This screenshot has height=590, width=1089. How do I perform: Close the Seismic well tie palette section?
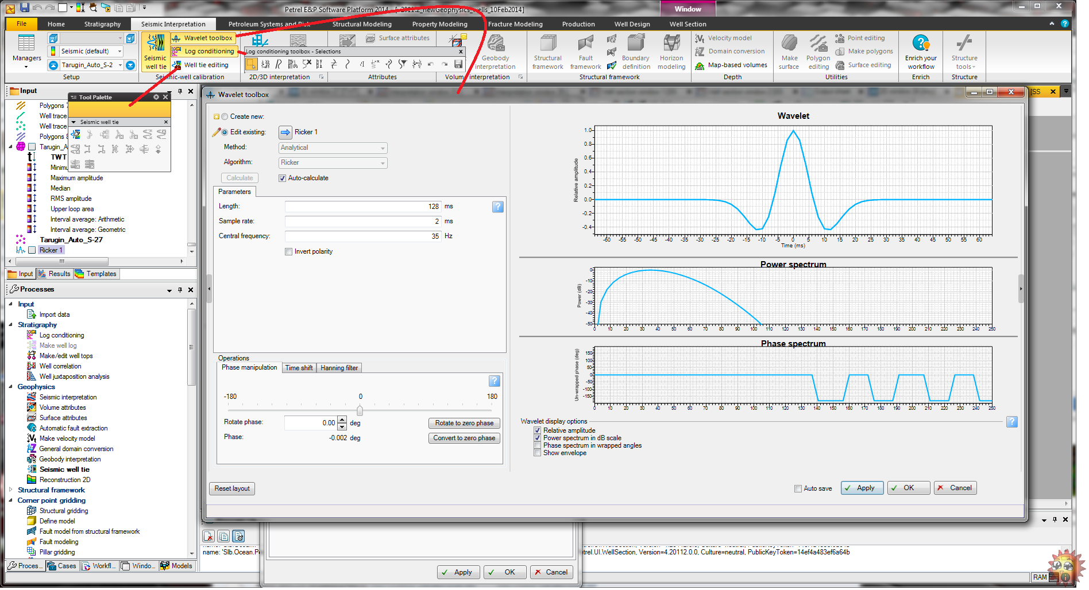click(166, 122)
